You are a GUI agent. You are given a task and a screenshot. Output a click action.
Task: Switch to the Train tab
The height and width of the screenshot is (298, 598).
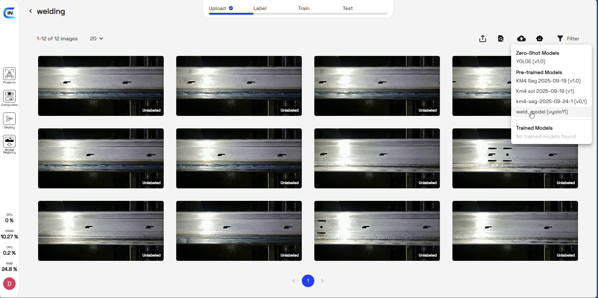(303, 8)
